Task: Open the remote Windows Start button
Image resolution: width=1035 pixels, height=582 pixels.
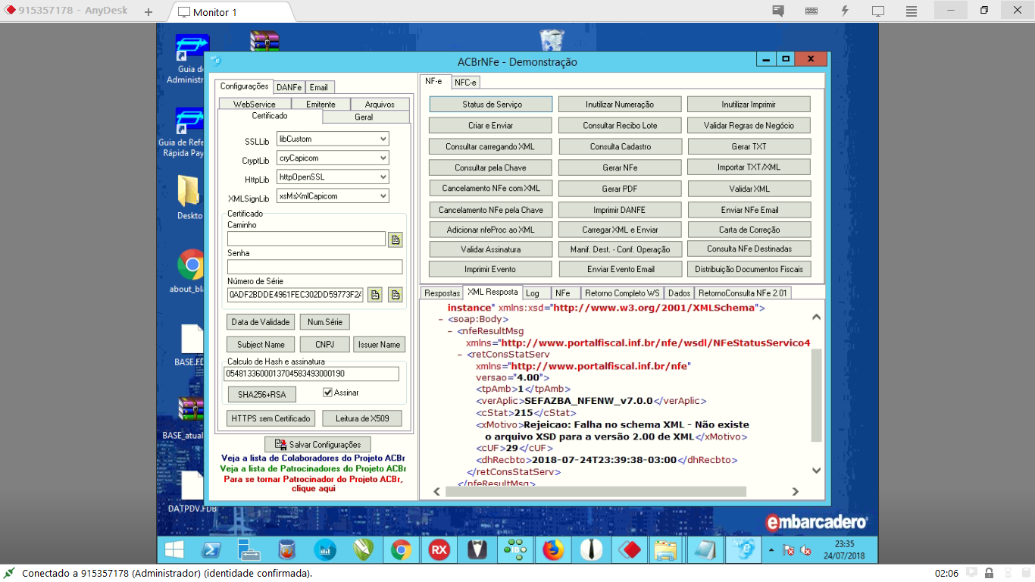Action: (x=174, y=549)
